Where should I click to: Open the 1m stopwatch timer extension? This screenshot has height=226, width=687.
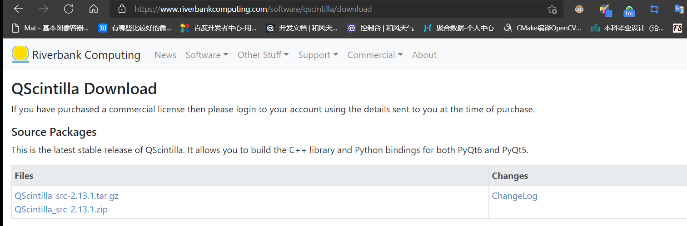[629, 10]
